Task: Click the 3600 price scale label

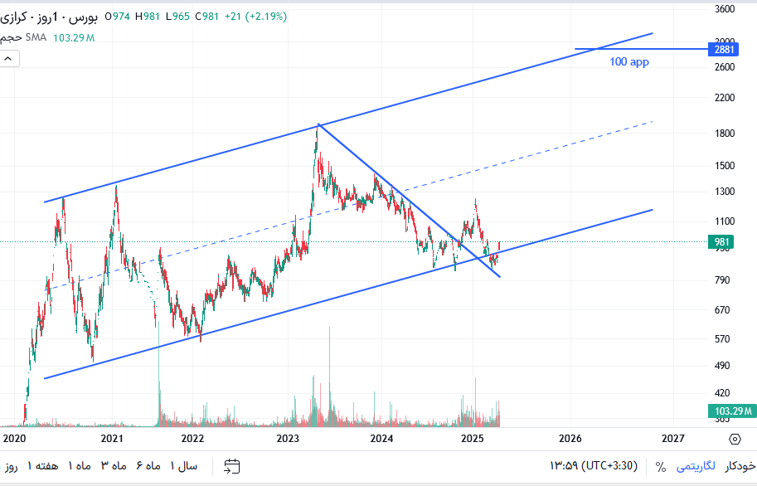Action: [725, 8]
